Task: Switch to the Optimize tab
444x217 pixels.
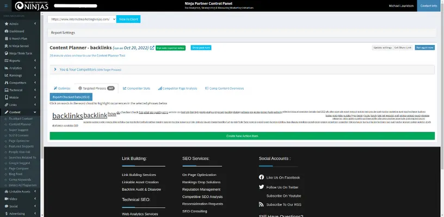Action: click(61, 88)
